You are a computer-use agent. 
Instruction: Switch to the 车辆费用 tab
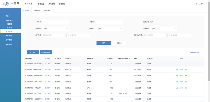point(26,10)
